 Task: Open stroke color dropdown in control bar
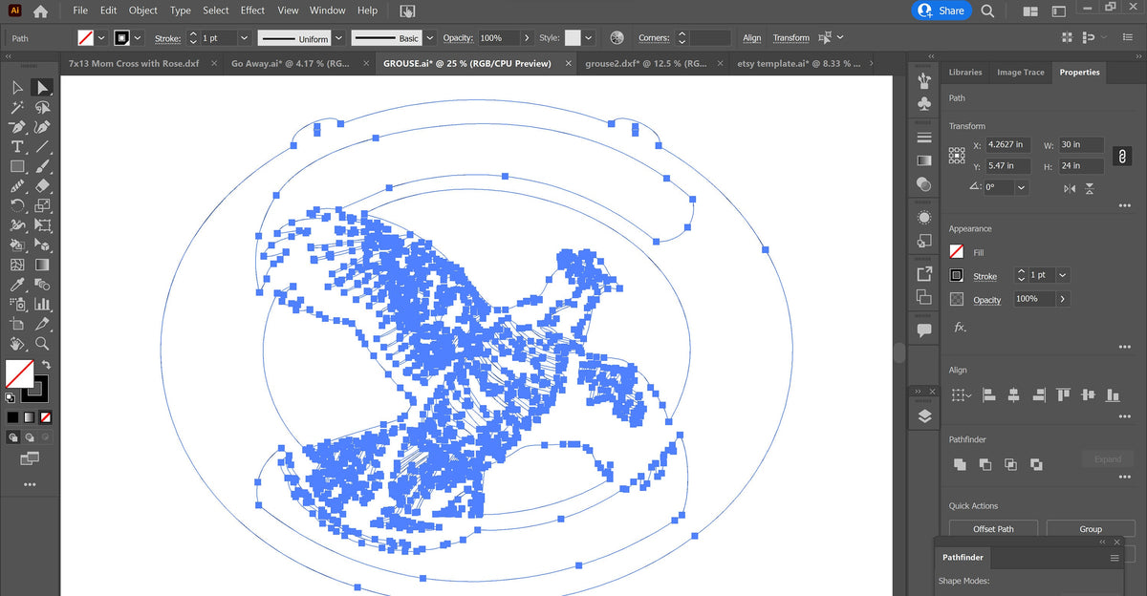(138, 38)
